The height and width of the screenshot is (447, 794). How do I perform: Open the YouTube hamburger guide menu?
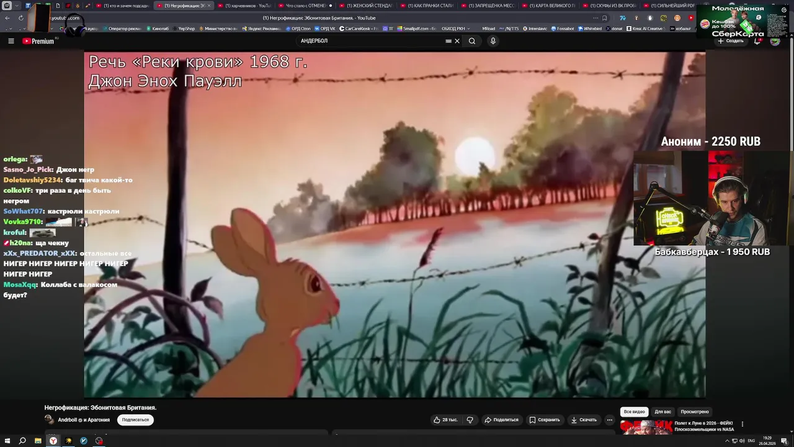11,41
